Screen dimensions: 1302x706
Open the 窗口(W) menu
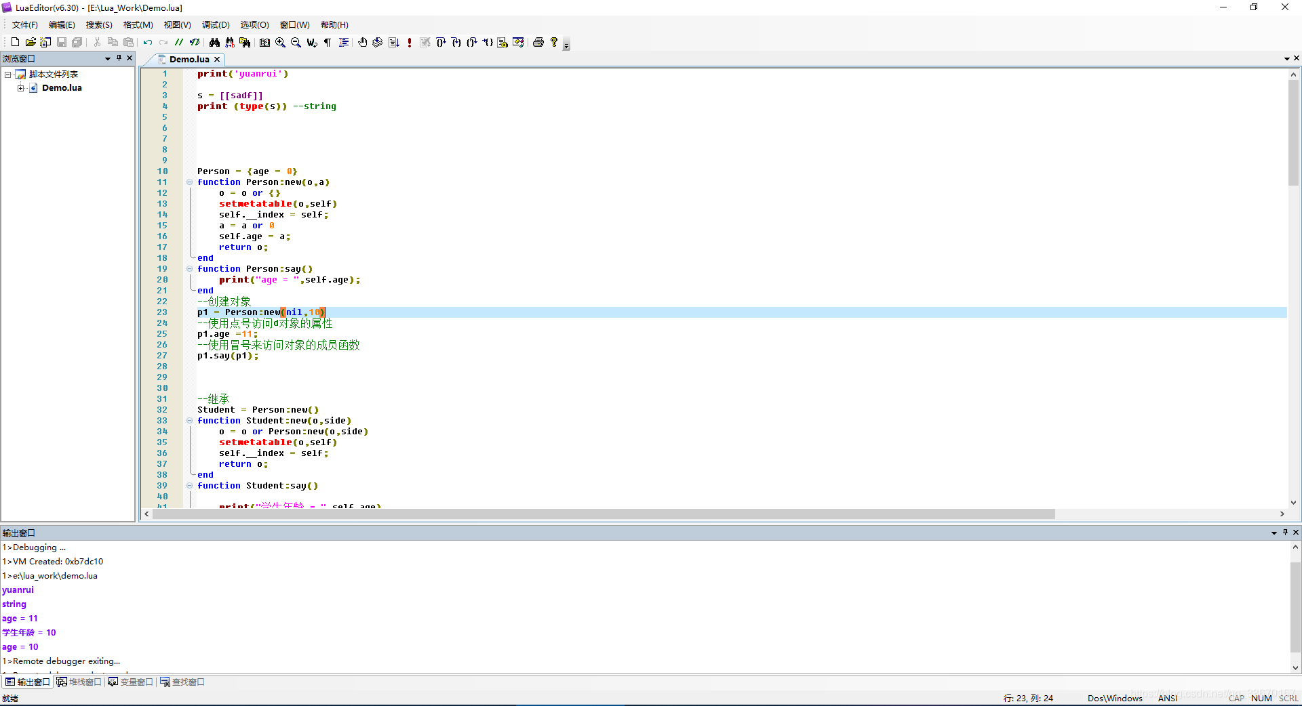coord(295,25)
